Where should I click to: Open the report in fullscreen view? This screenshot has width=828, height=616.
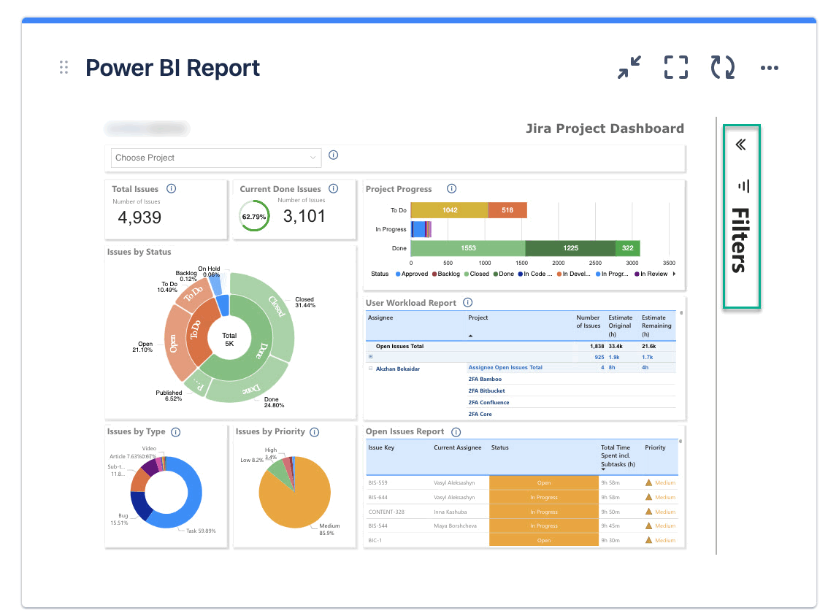tap(675, 67)
